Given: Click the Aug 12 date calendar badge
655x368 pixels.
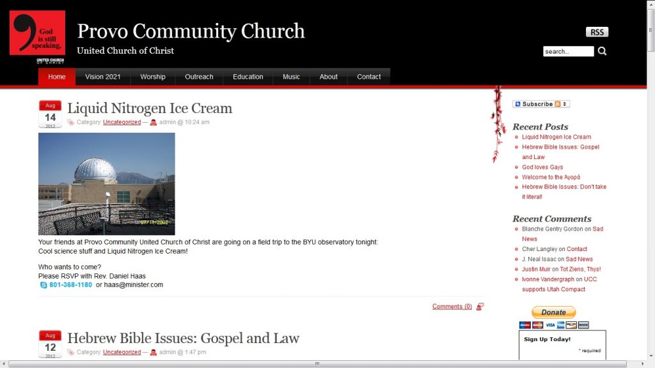Looking at the screenshot, I should click(x=50, y=344).
